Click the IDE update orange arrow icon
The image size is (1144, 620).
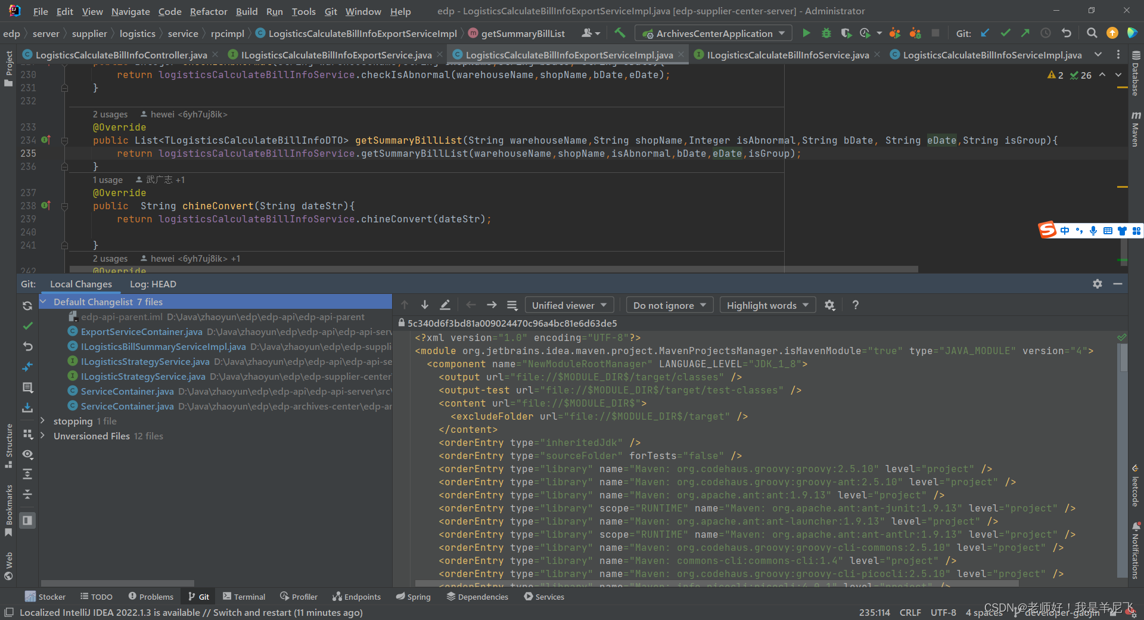point(1112,33)
